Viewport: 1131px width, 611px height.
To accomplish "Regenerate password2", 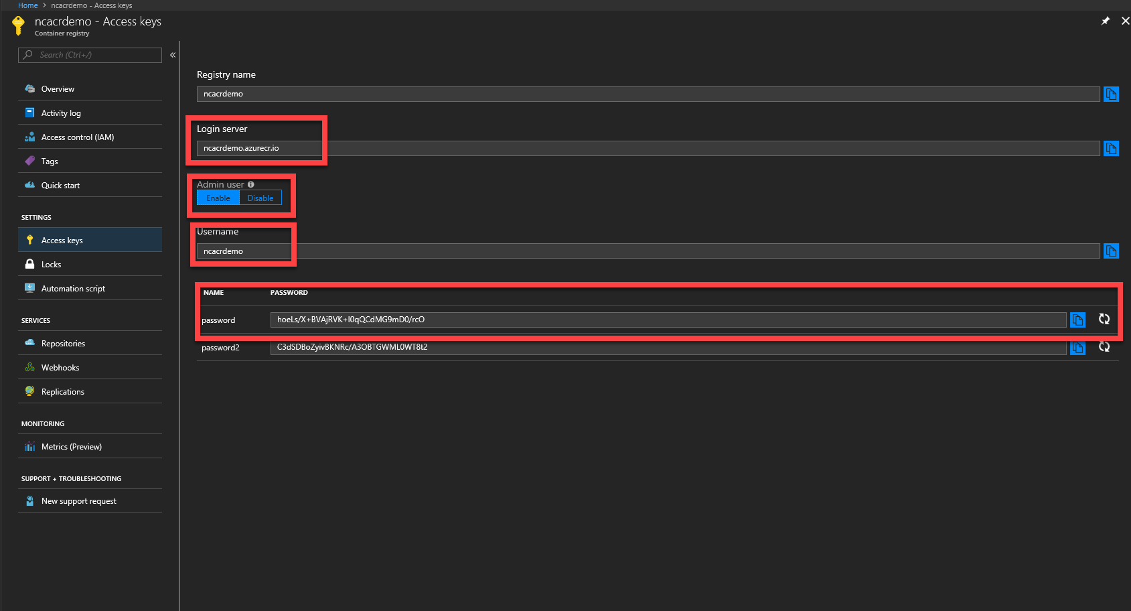I will tap(1104, 347).
